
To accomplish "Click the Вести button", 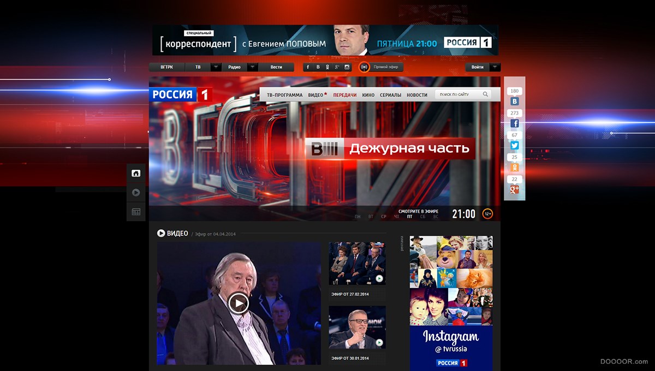I will pos(277,67).
